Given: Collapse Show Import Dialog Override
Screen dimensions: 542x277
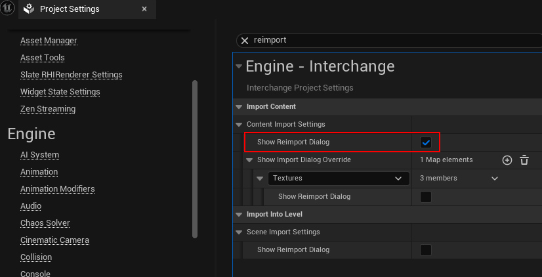Looking at the screenshot, I should tap(249, 160).
